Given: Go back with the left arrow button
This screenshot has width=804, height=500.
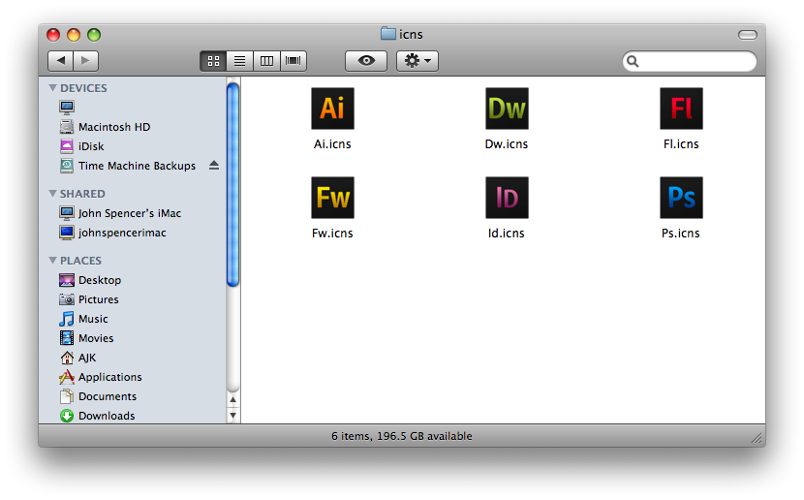Looking at the screenshot, I should pos(60,60).
